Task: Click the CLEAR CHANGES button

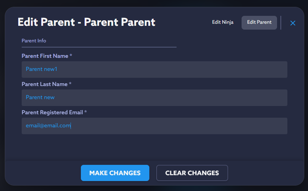Action: tap(192, 173)
